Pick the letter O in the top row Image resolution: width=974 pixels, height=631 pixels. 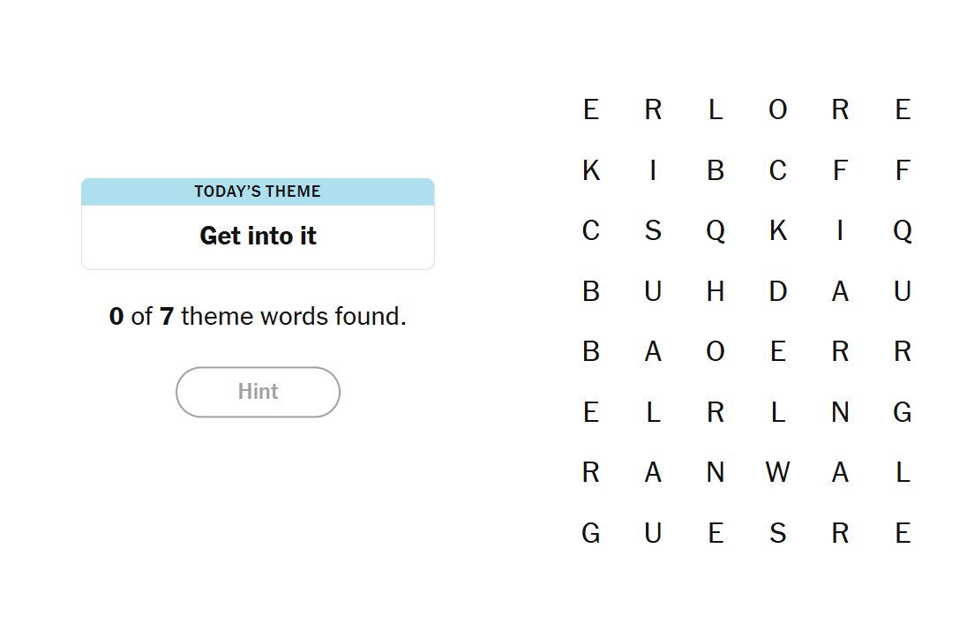click(777, 109)
